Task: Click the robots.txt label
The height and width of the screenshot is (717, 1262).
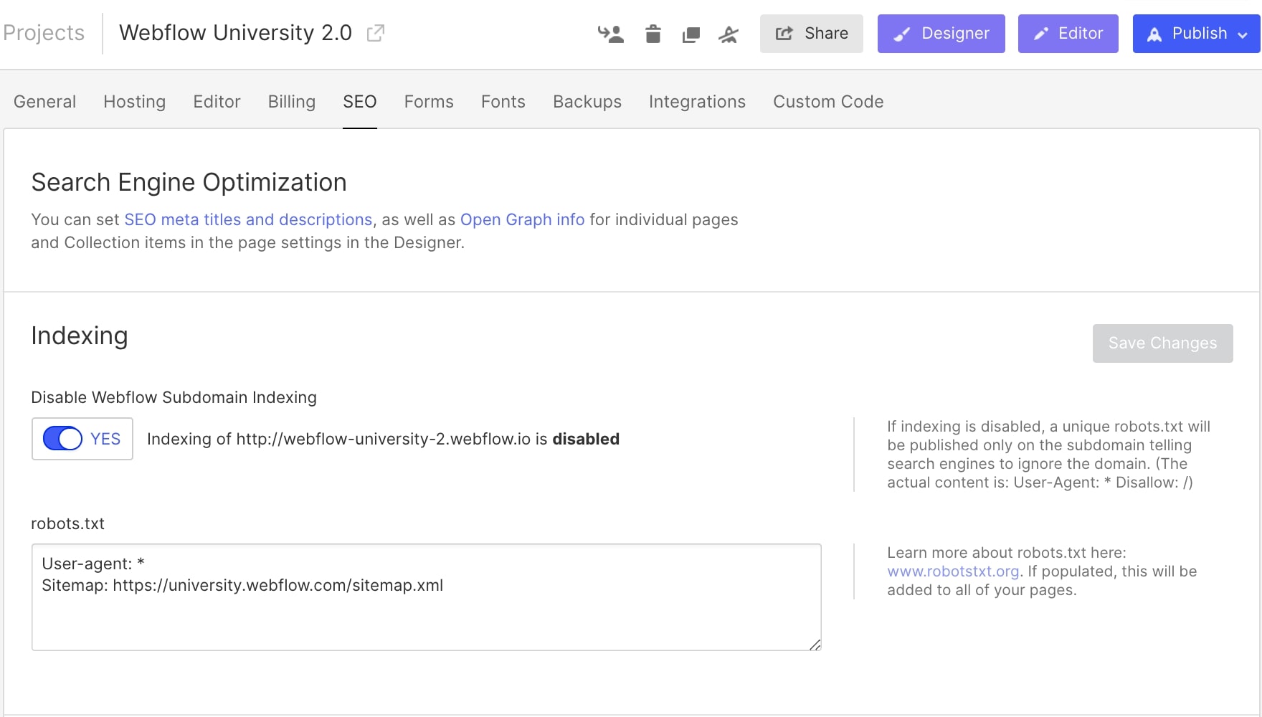Action: pyautogui.click(x=67, y=523)
